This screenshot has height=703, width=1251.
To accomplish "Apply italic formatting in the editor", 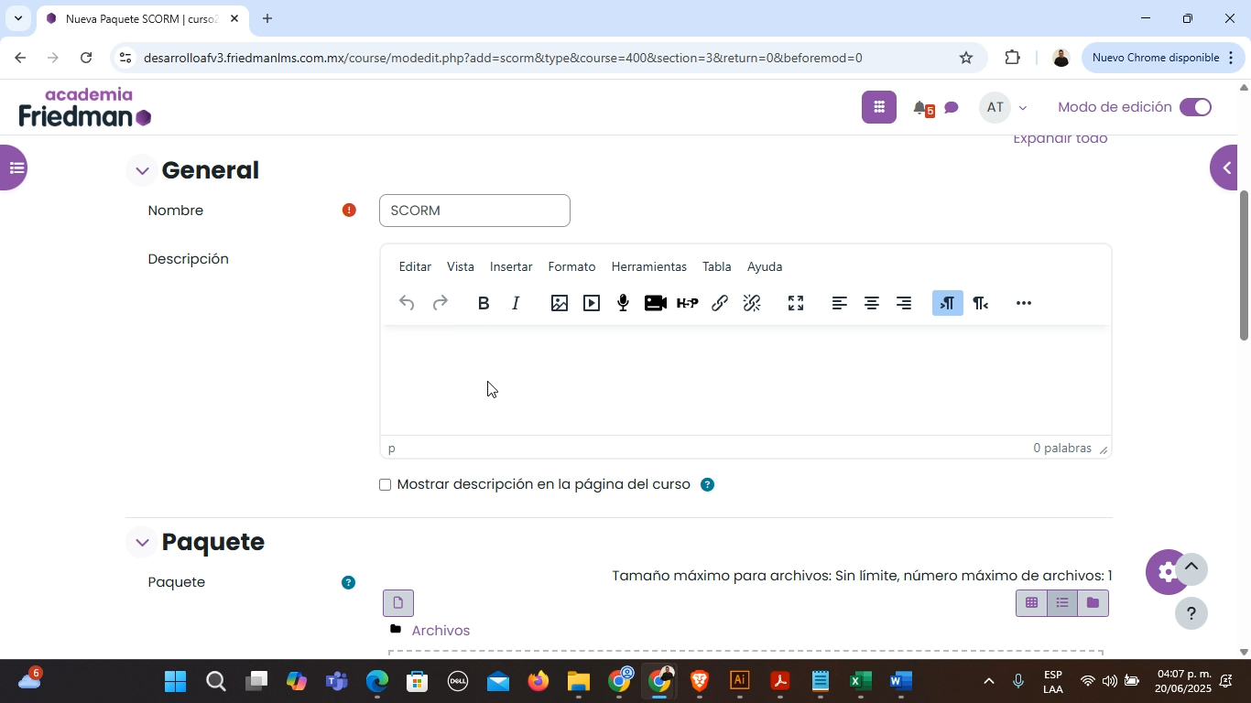I will pos(517,303).
